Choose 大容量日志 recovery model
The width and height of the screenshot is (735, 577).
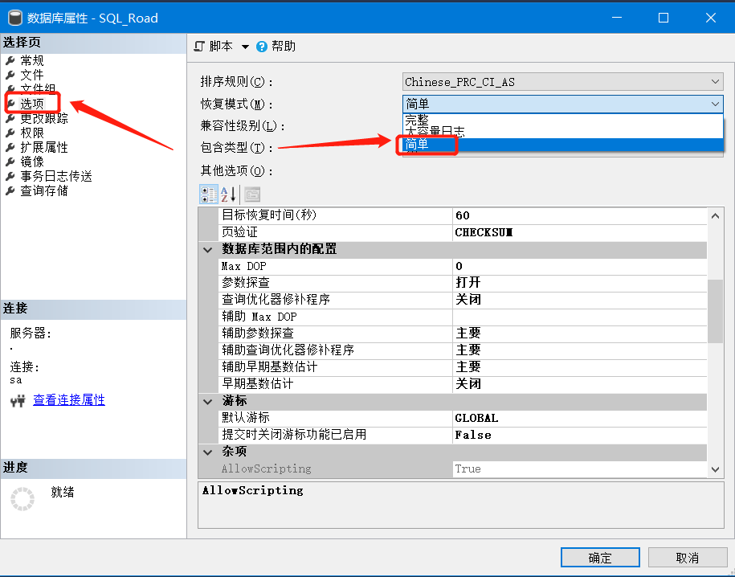point(562,131)
